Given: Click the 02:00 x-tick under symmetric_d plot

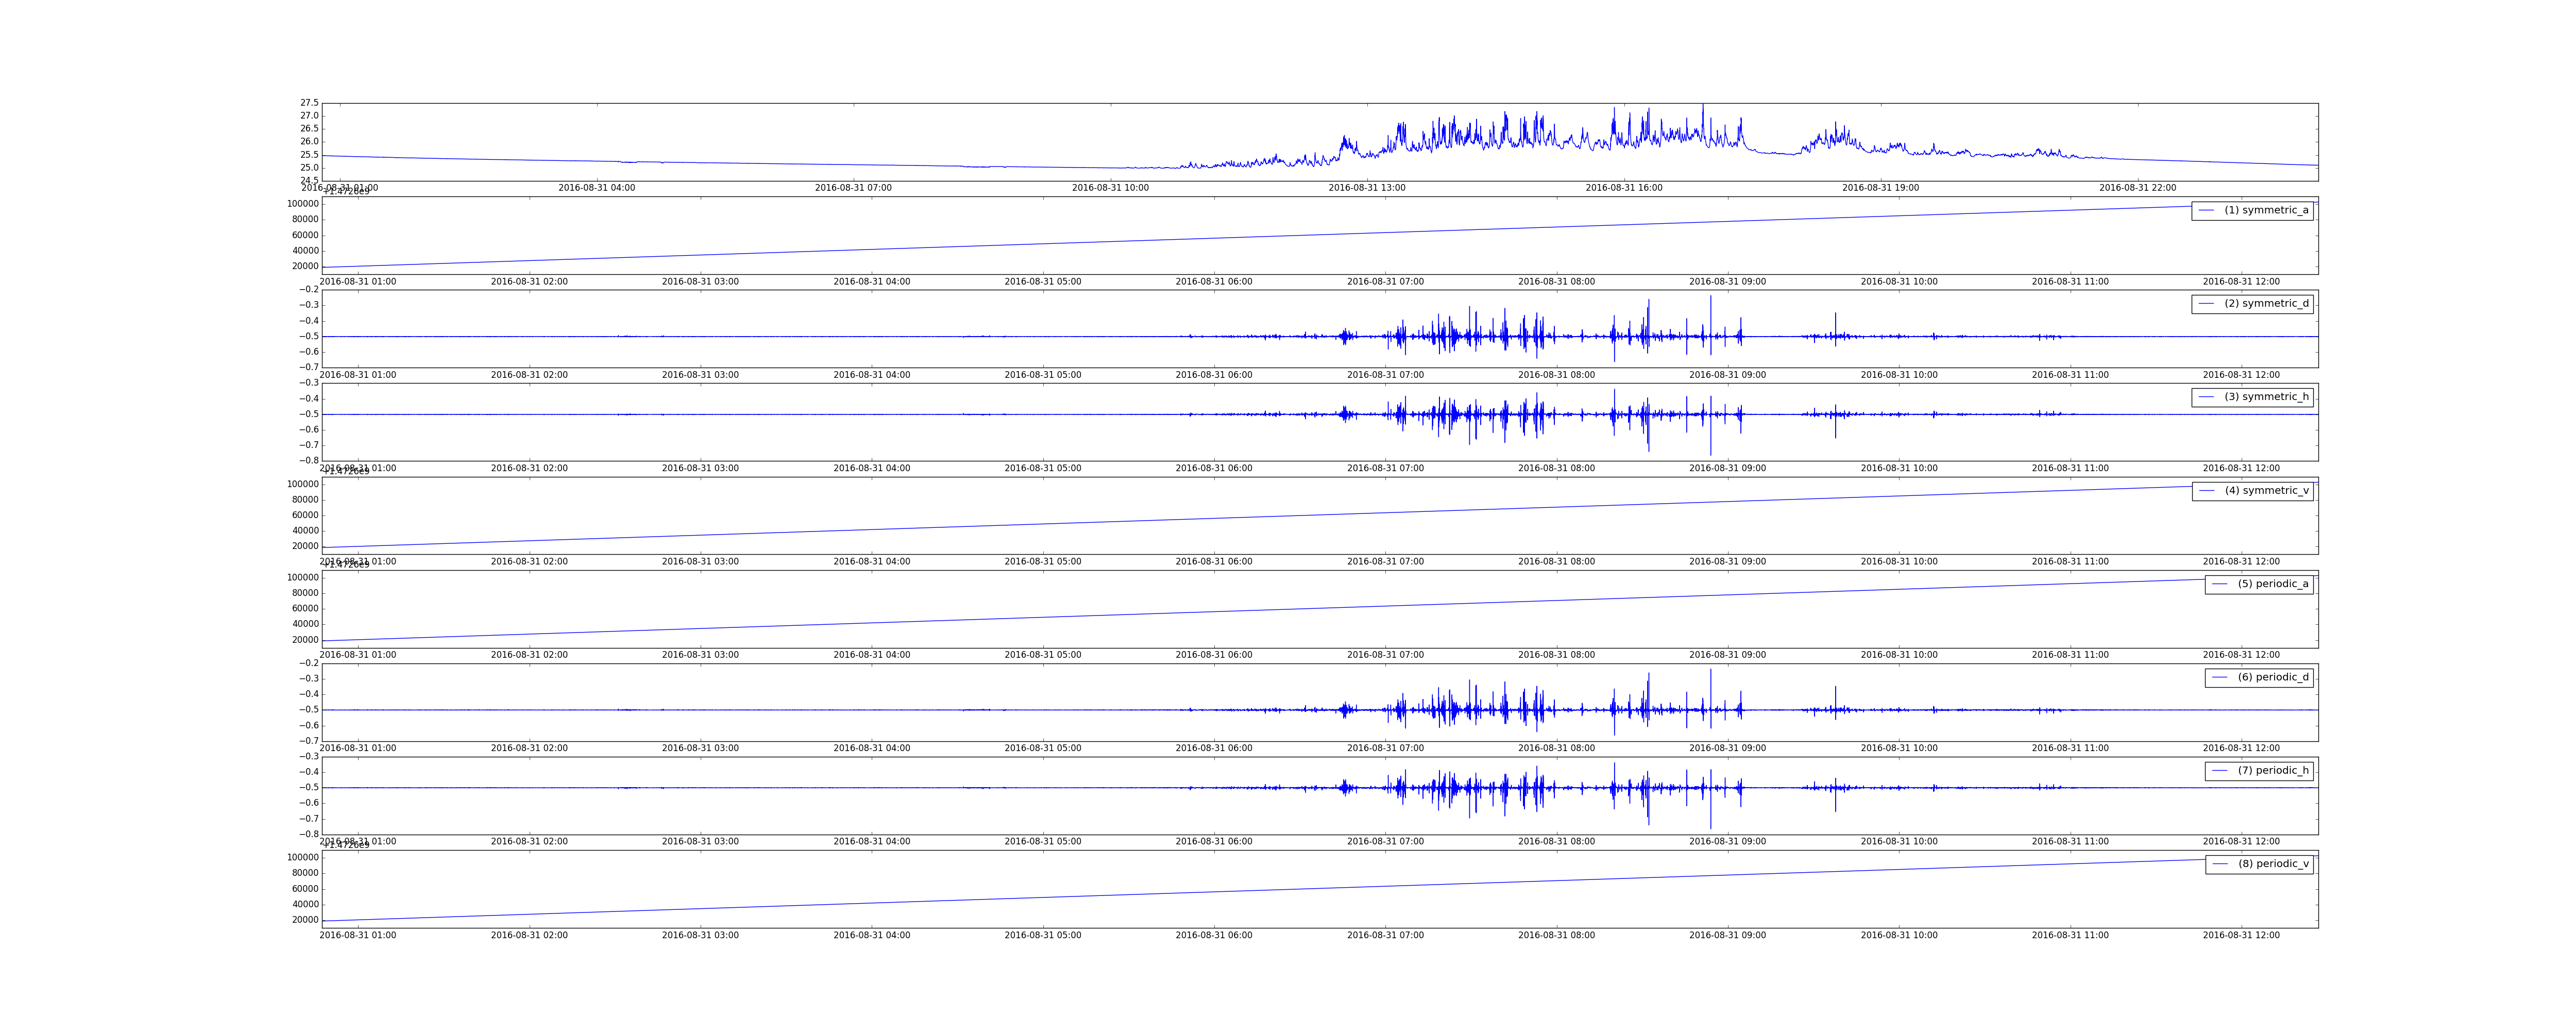Looking at the screenshot, I should [529, 375].
